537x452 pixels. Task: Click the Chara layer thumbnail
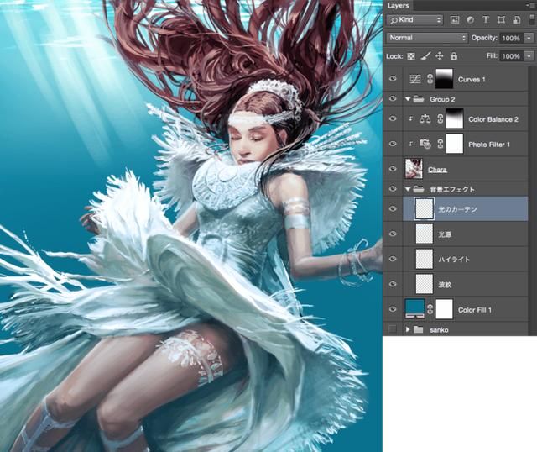pos(414,169)
